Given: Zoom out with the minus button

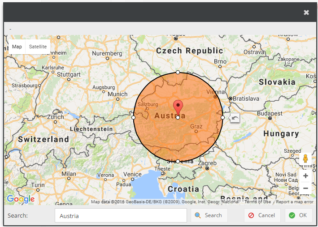Looking at the screenshot, I should (x=305, y=188).
